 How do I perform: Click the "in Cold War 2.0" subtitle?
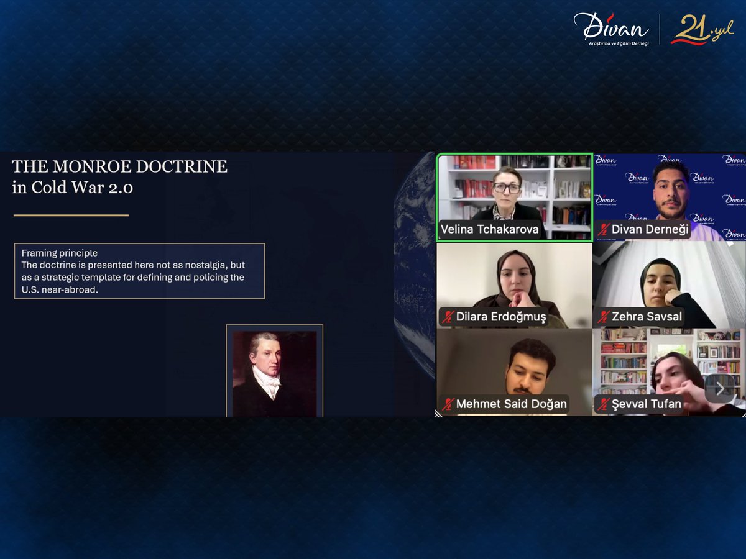click(72, 188)
